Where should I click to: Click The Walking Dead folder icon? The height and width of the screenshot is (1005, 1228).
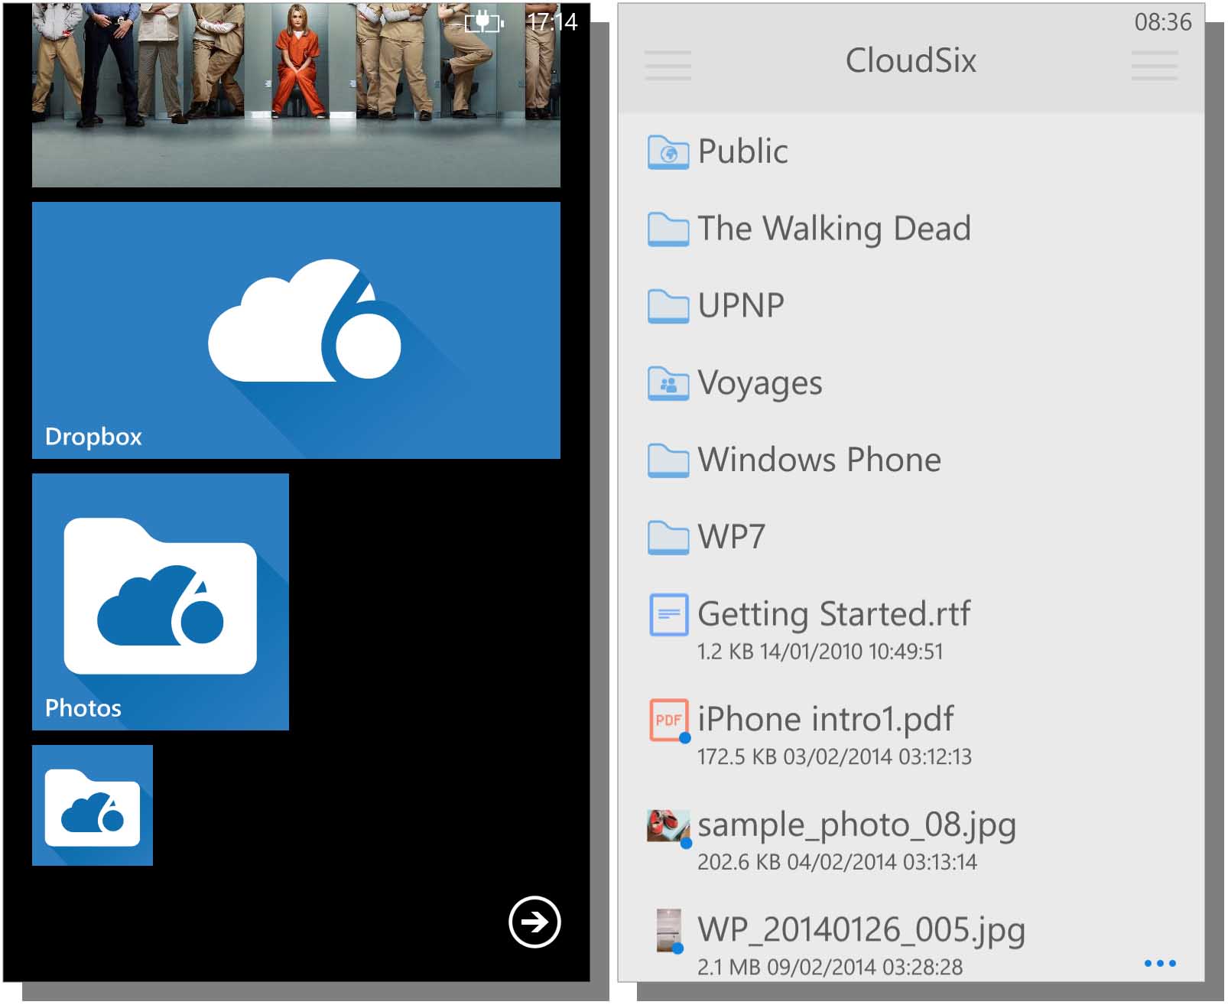pyautogui.click(x=668, y=229)
